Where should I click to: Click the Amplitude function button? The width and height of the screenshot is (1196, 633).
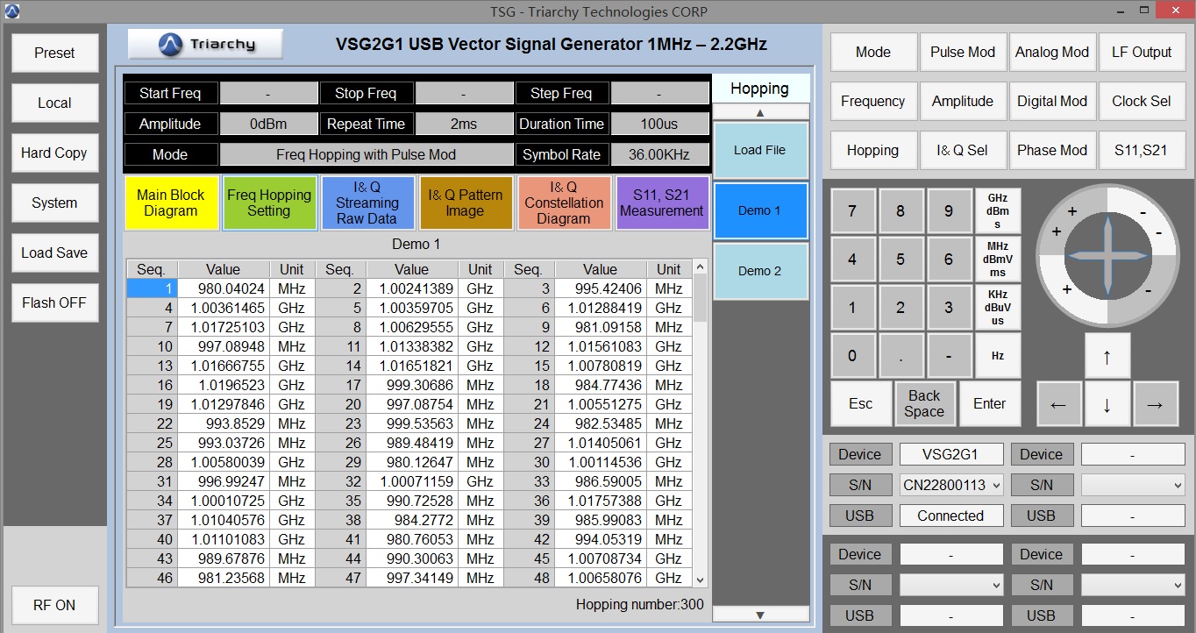point(963,101)
